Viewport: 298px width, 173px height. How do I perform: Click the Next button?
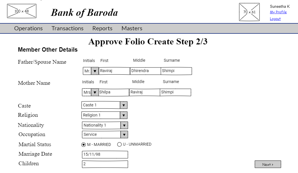click(268, 164)
